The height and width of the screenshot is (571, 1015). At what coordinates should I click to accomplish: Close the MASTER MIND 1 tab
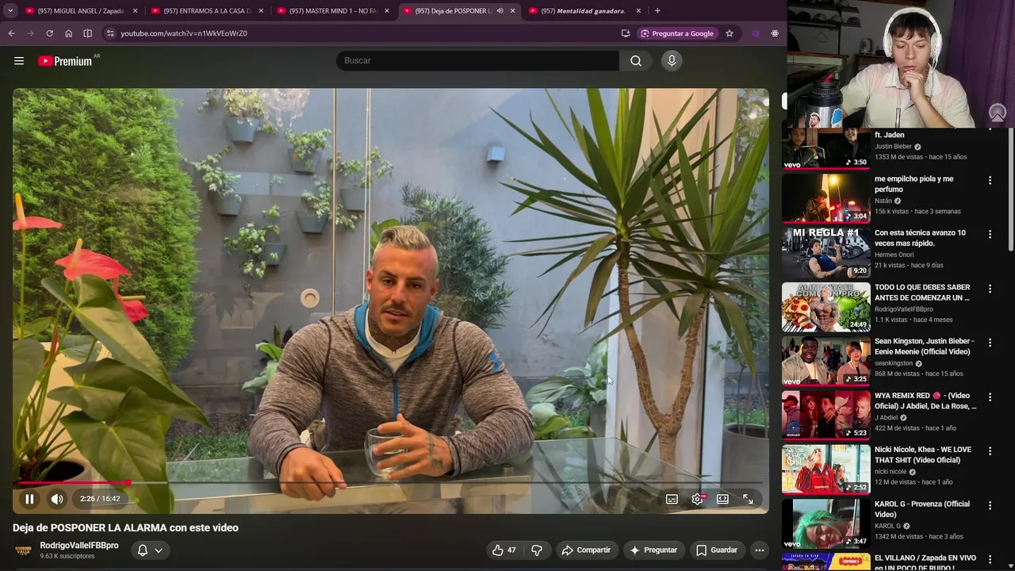(387, 11)
